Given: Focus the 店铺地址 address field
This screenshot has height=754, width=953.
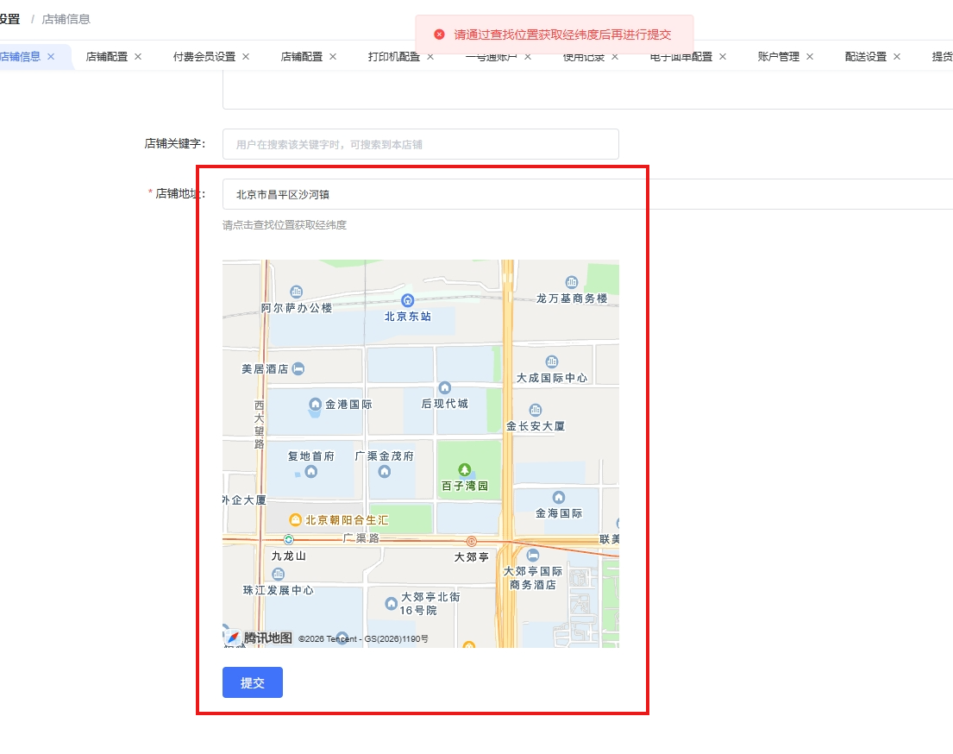Looking at the screenshot, I should coord(587,194).
